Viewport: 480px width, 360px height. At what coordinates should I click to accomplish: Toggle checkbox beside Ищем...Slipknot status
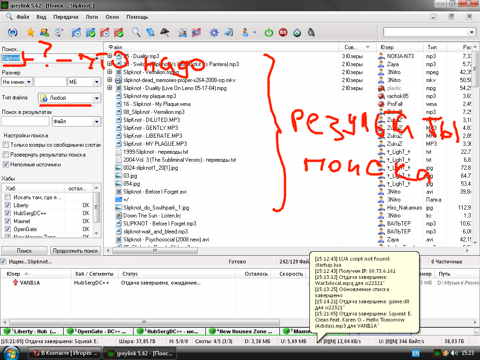click(3, 262)
